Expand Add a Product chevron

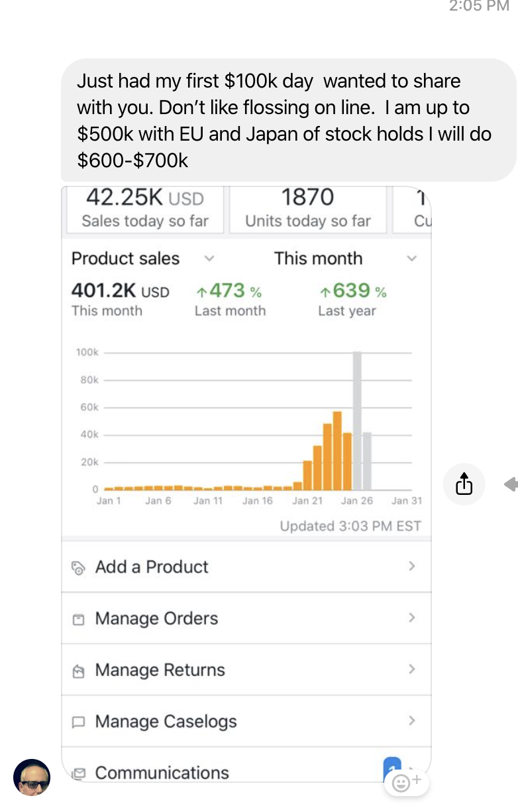pos(411,567)
